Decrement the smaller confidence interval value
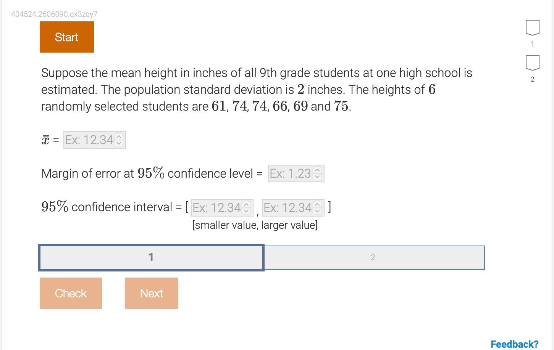This screenshot has height=350, width=554. [246, 210]
